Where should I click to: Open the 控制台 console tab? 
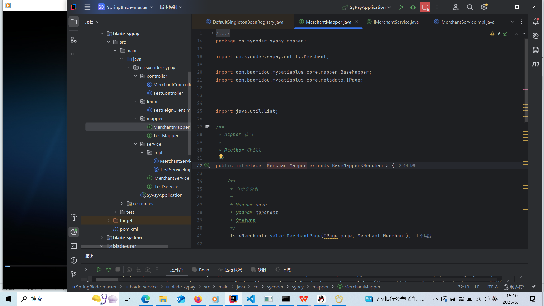pos(177,270)
